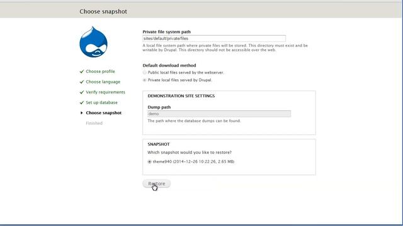Click the Choose snapshot step in sidebar

click(103, 113)
